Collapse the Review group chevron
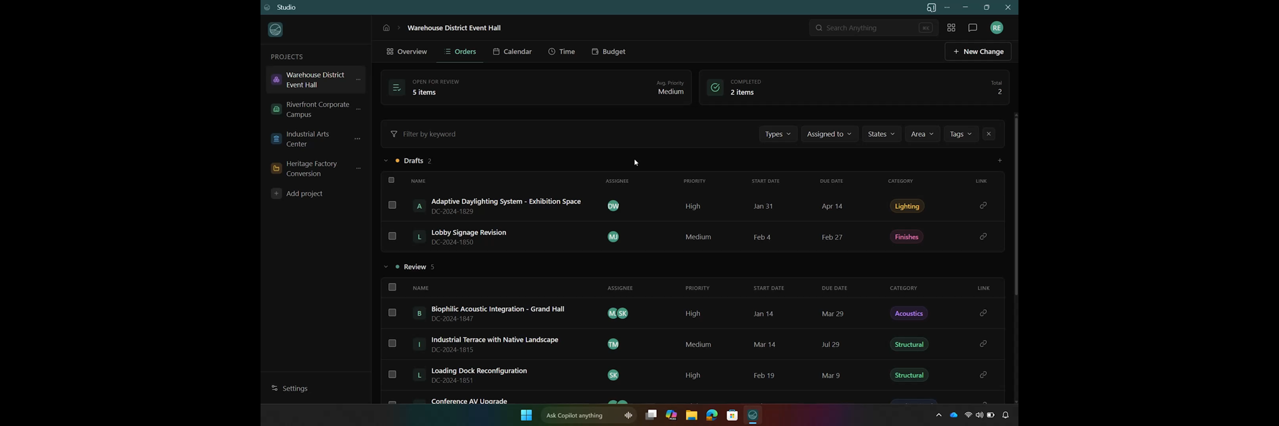The height and width of the screenshot is (426, 1279). click(385, 267)
